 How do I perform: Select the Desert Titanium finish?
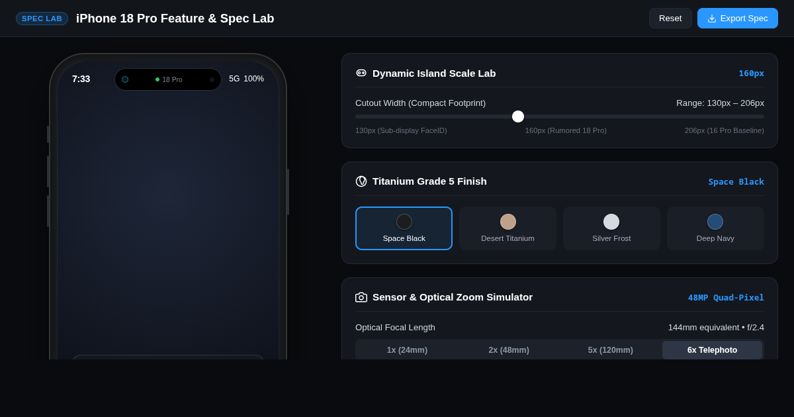(x=507, y=228)
